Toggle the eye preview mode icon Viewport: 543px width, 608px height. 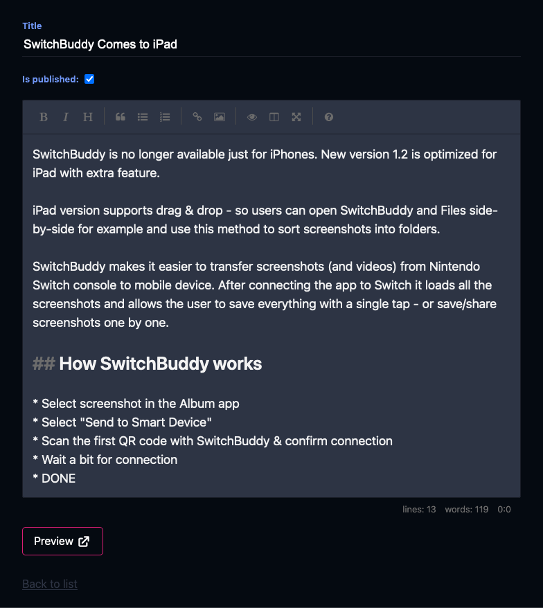coord(251,117)
